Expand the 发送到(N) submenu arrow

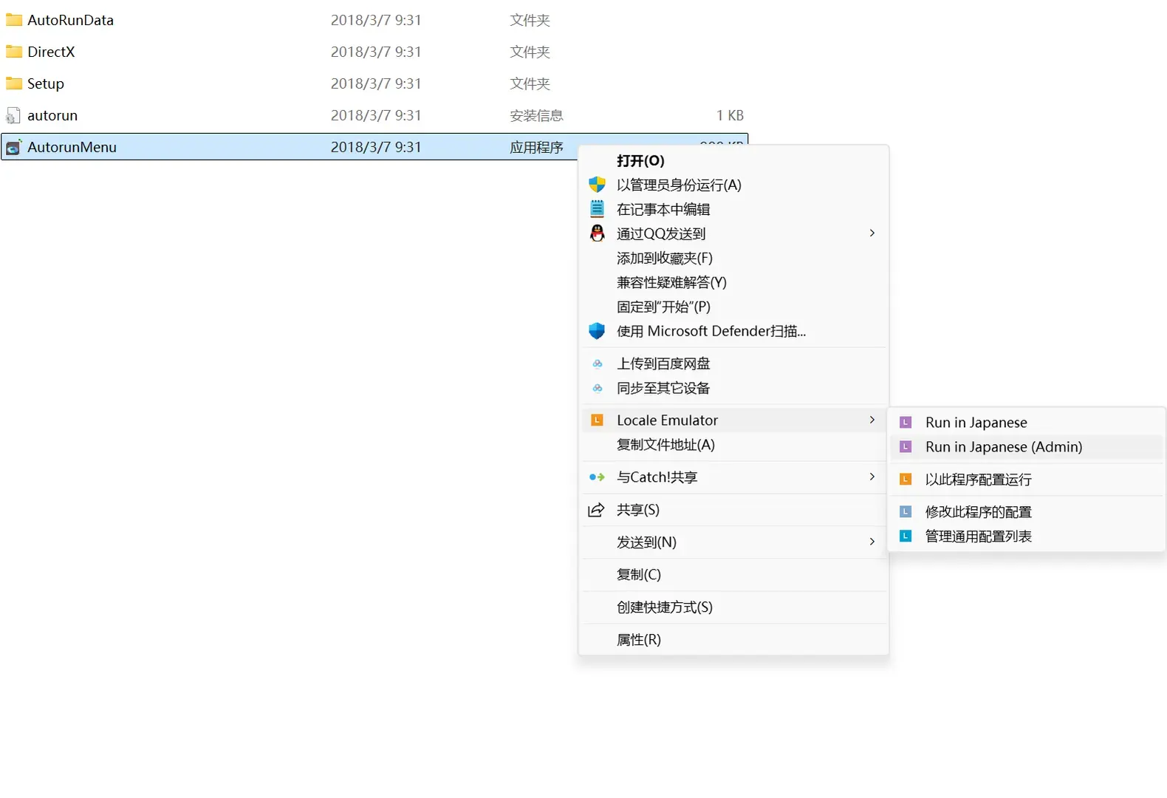click(x=872, y=542)
